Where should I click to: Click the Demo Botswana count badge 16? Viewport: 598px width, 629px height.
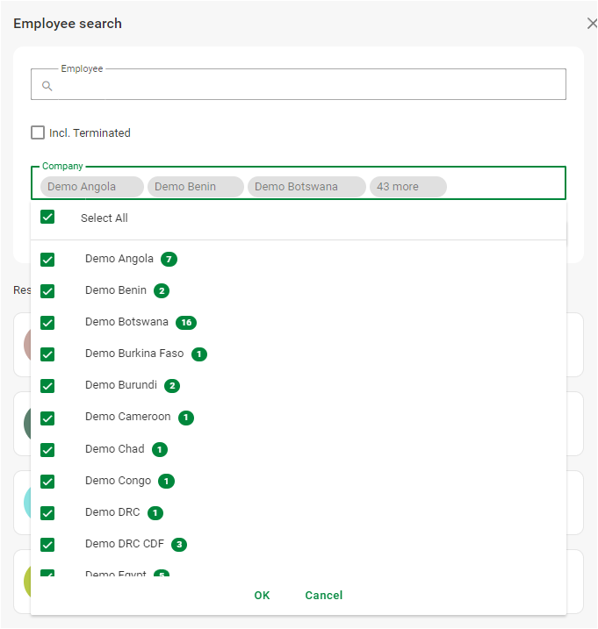coord(185,323)
